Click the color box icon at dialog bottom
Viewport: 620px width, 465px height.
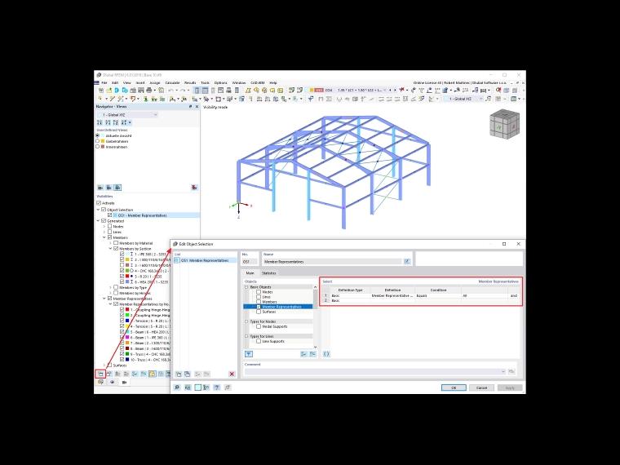pos(197,387)
